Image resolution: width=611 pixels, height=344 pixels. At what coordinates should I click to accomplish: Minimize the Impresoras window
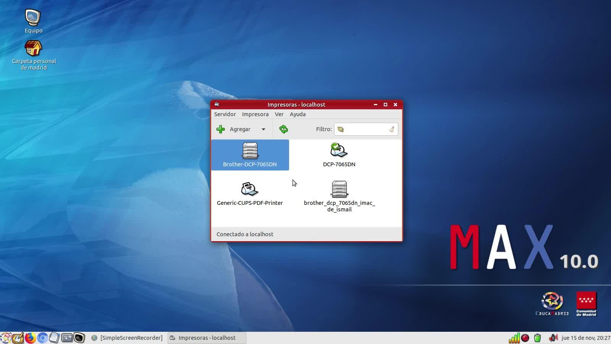375,104
